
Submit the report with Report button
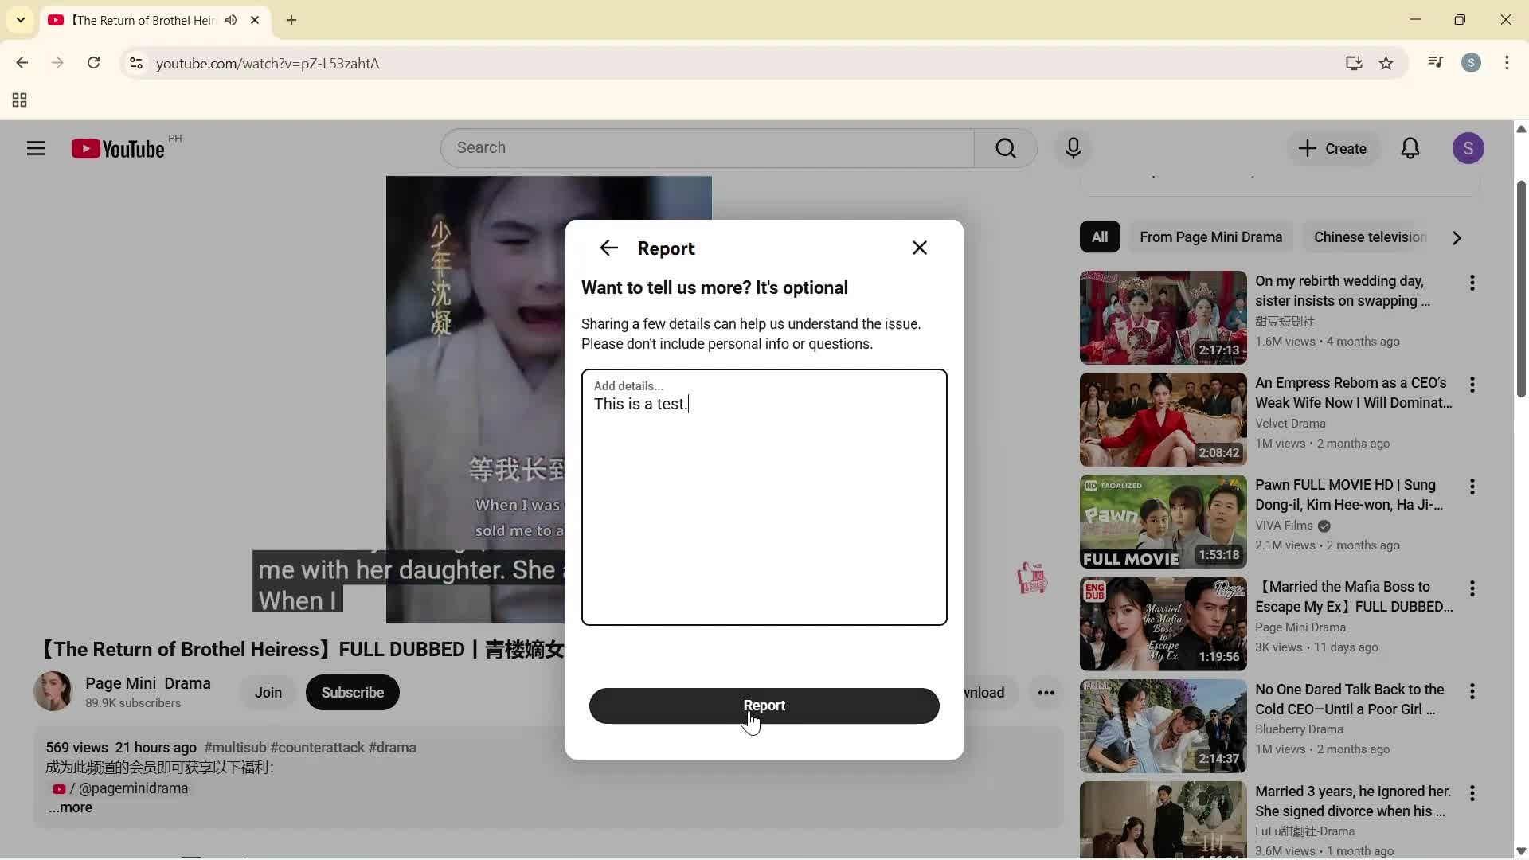point(764,706)
